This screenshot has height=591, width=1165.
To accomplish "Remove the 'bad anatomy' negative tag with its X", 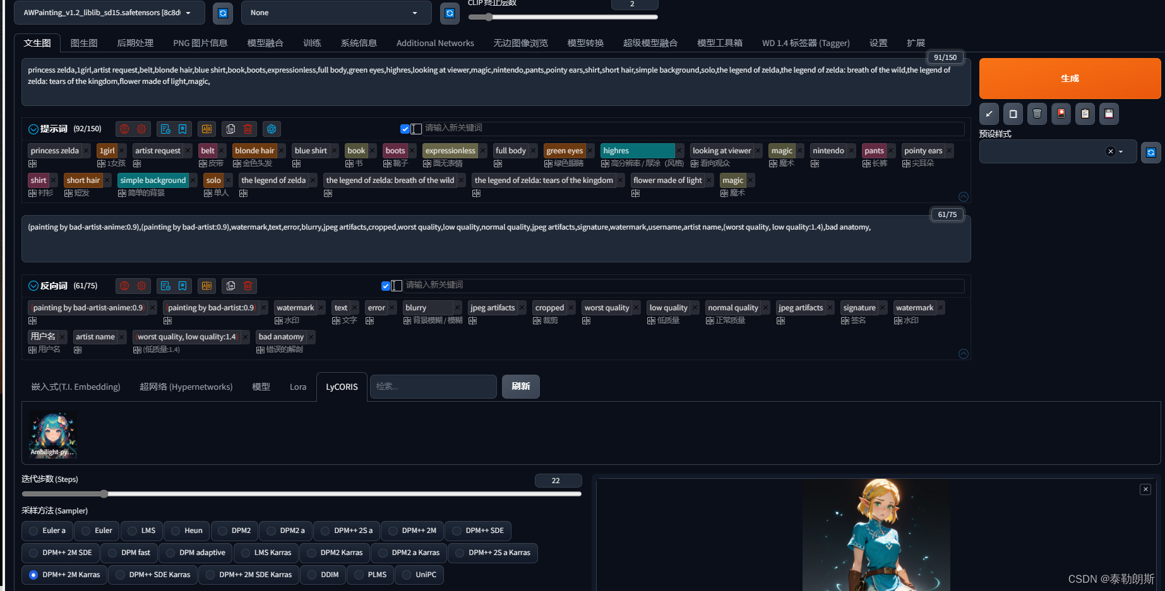I will pyautogui.click(x=311, y=337).
